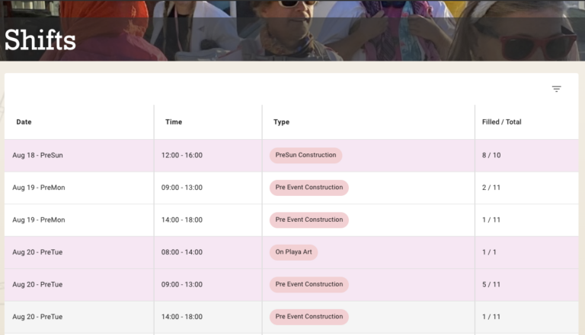585x335 pixels.
Task: Click the Filled / Total column header
Action: 501,122
